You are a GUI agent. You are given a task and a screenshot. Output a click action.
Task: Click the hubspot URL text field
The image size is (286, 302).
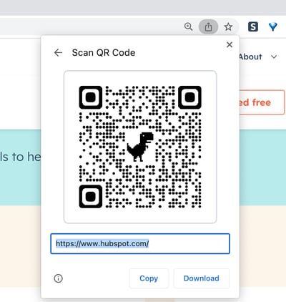tap(140, 243)
